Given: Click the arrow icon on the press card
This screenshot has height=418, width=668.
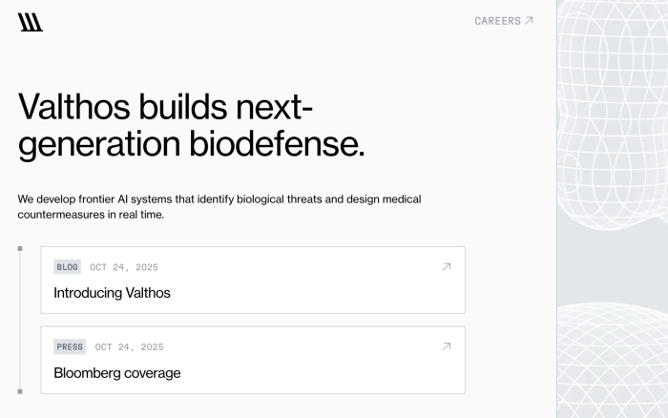Looking at the screenshot, I should pyautogui.click(x=446, y=346).
